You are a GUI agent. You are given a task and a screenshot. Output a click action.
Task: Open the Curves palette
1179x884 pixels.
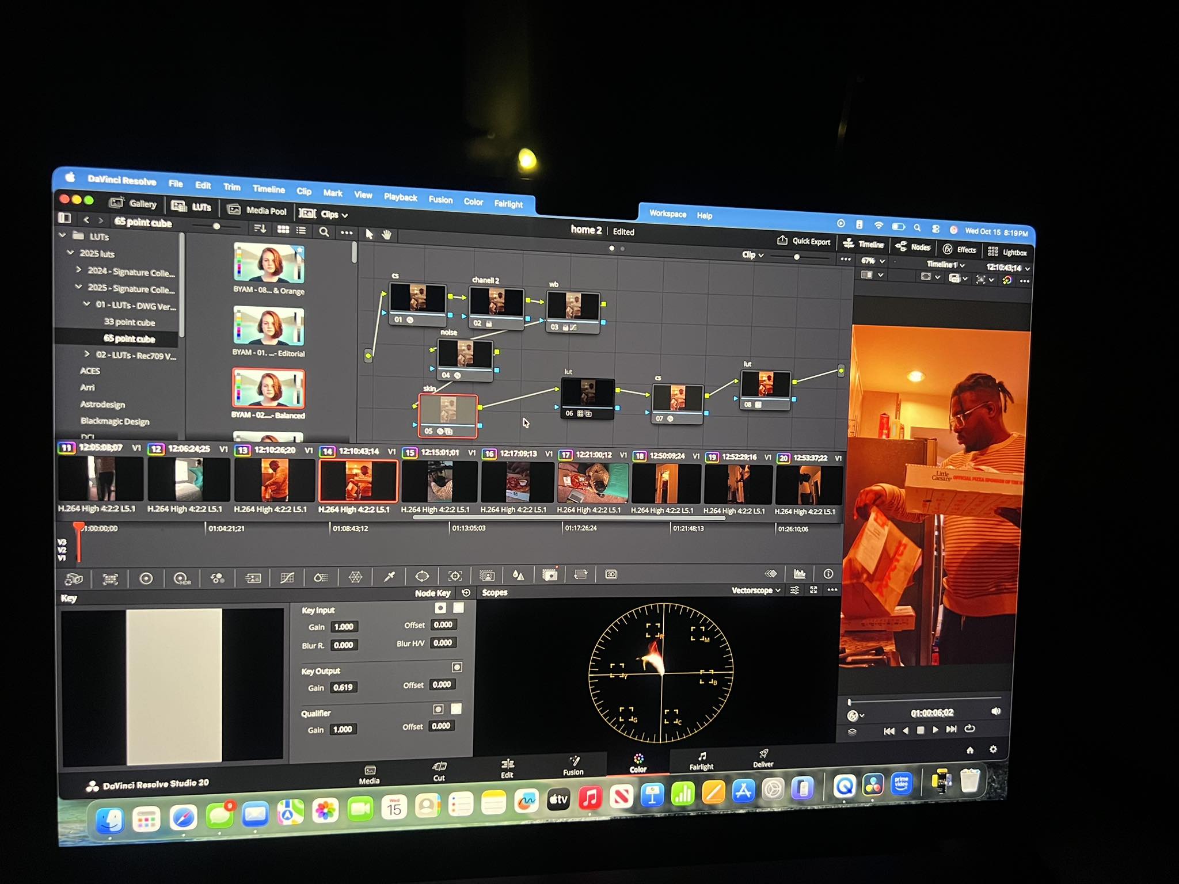coord(287,577)
